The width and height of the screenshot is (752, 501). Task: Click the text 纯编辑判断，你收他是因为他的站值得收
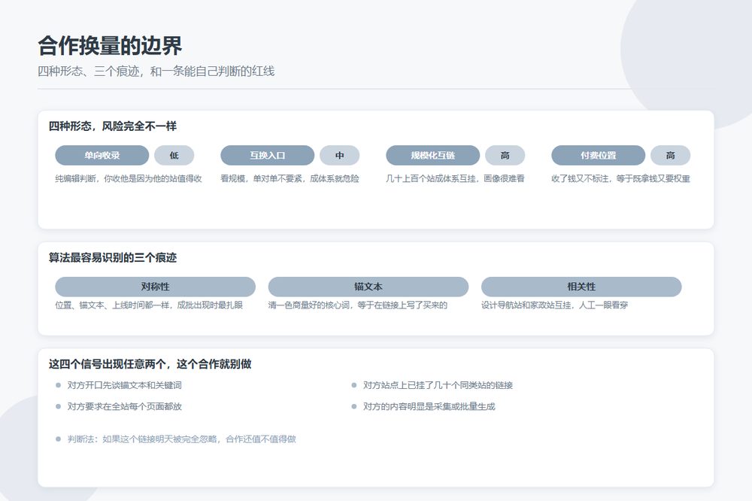[129, 178]
